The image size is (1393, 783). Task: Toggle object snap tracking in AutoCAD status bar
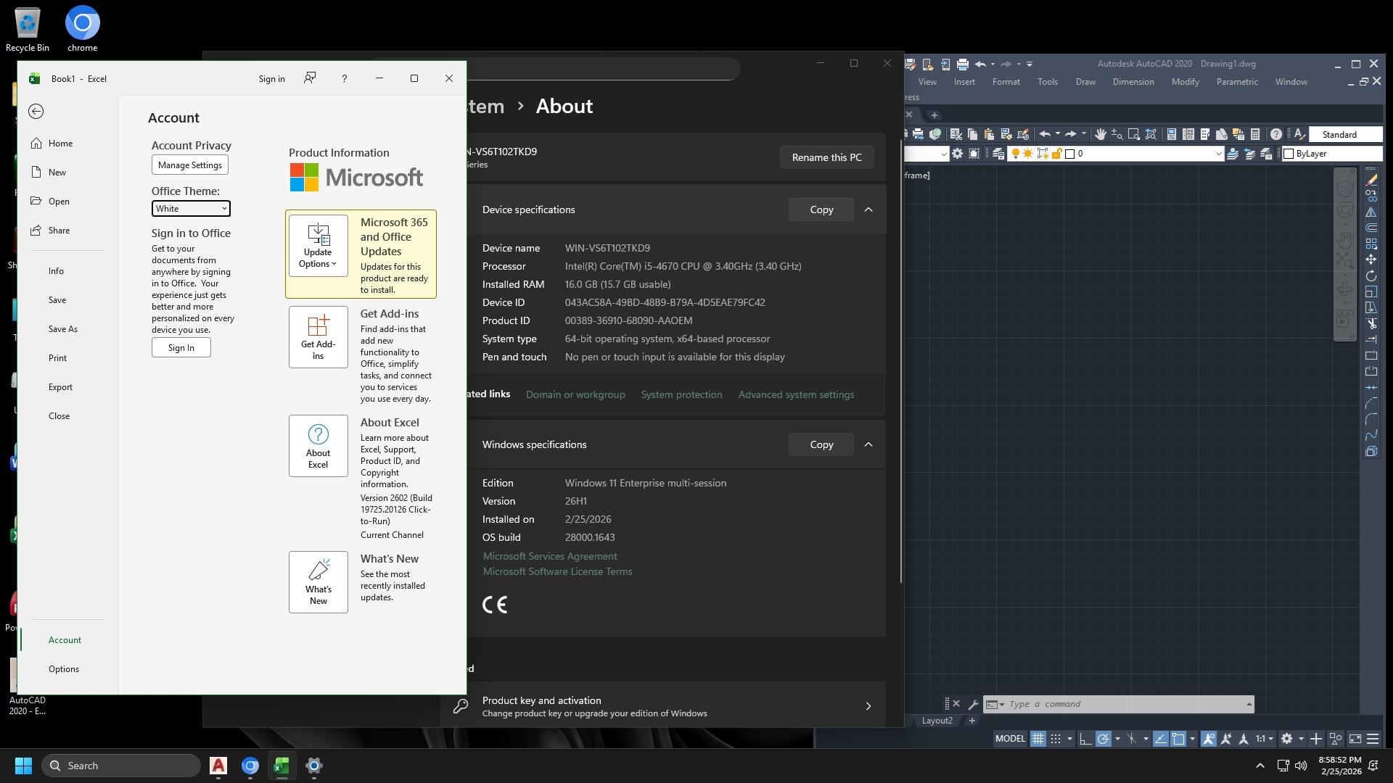1160,739
